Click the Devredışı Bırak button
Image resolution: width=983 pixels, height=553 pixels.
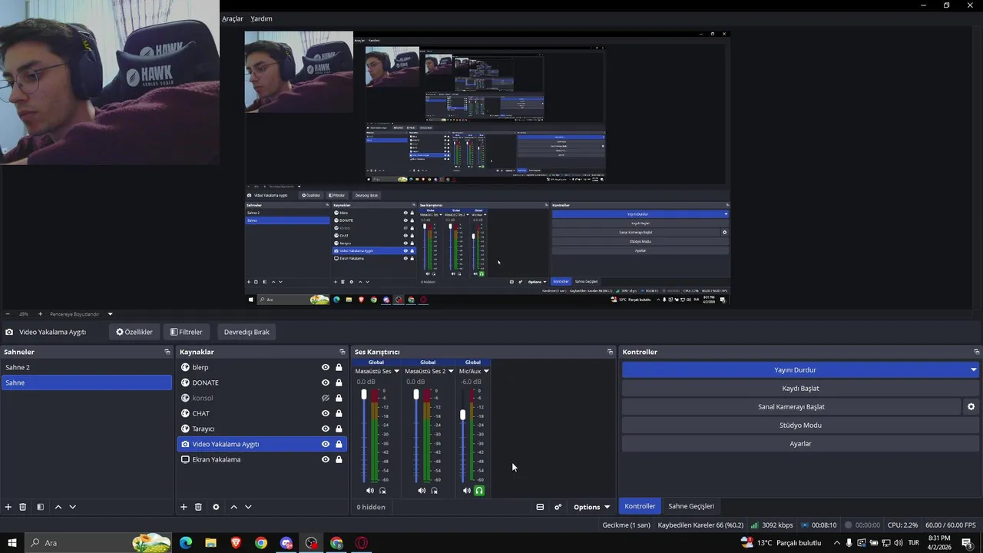click(247, 332)
